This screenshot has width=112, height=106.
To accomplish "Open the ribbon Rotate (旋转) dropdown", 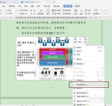I will pos(81,12).
